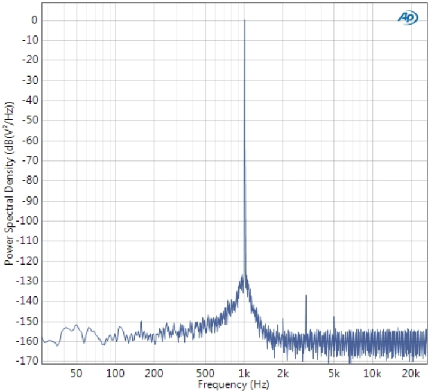This screenshot has width=446, height=391.
Task: Click the '-130' level axis label
Action: coord(27,281)
